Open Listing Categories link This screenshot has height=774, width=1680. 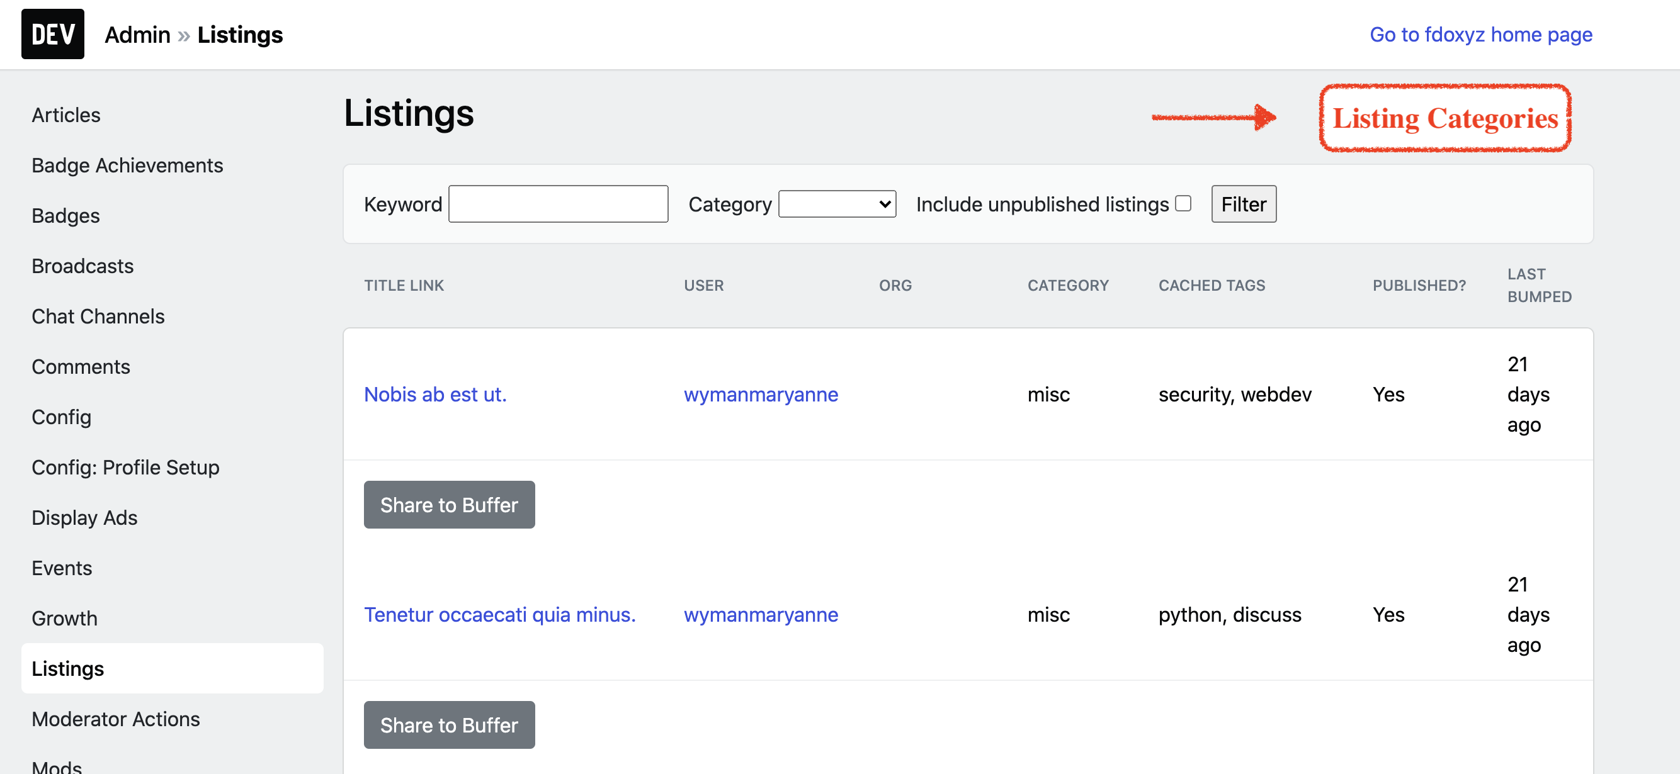pos(1444,118)
